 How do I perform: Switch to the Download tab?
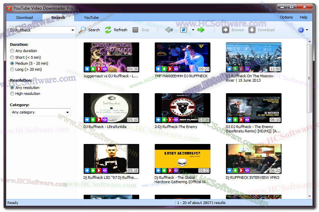24,18
